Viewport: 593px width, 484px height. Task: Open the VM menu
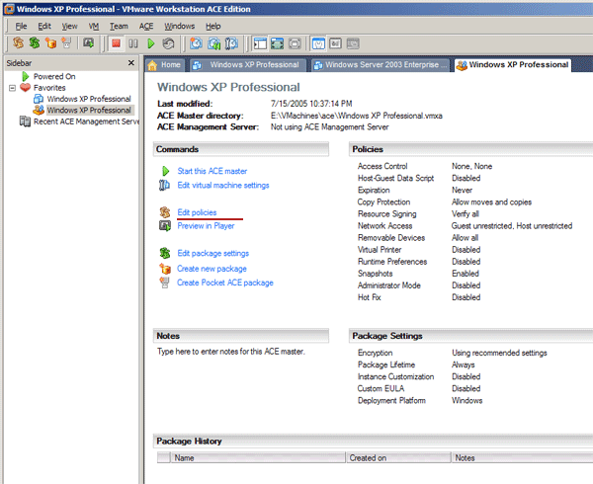click(x=94, y=26)
